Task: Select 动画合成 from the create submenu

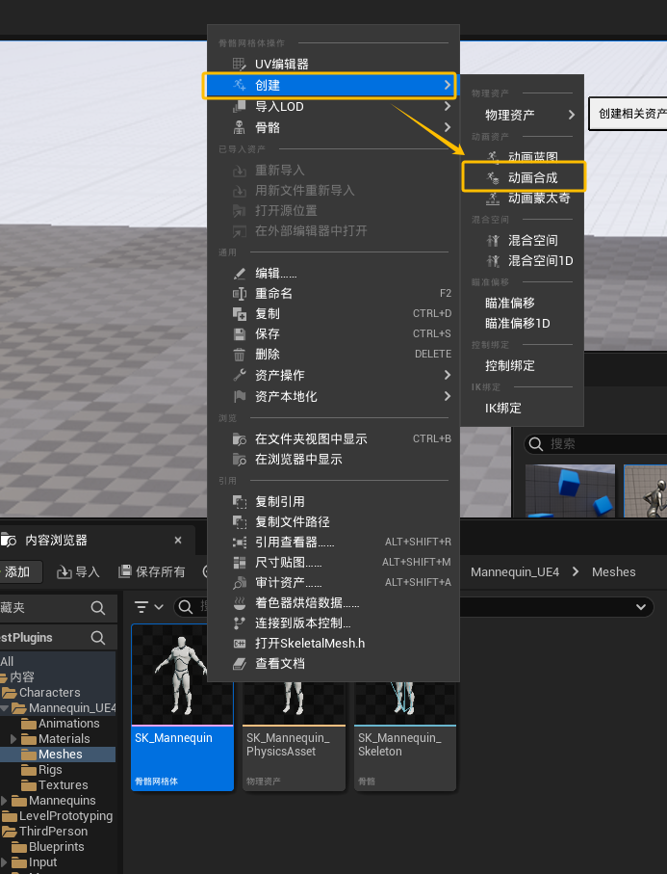Action: point(532,177)
